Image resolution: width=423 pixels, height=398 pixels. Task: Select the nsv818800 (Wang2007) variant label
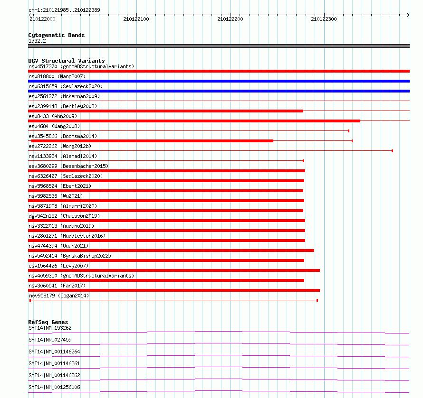(x=57, y=76)
